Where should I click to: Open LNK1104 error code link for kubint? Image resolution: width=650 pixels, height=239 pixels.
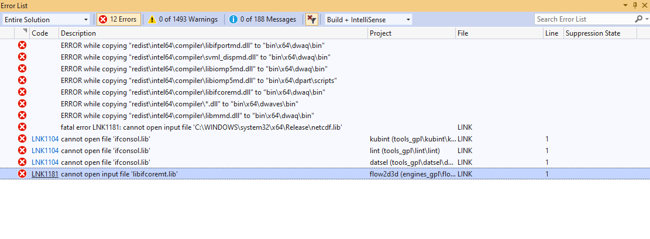click(44, 138)
